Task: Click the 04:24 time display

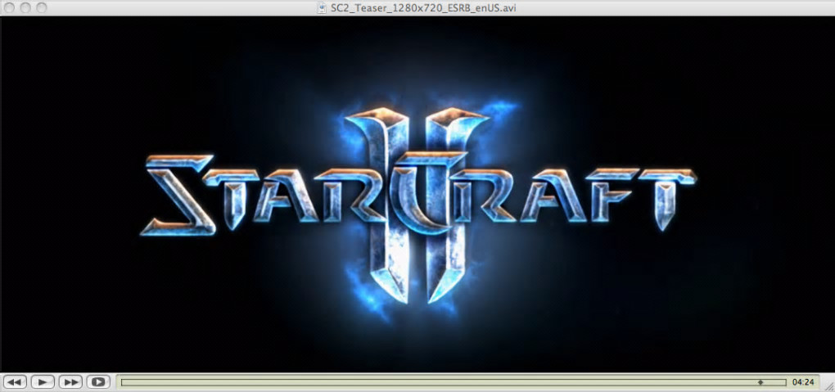Action: (x=803, y=382)
